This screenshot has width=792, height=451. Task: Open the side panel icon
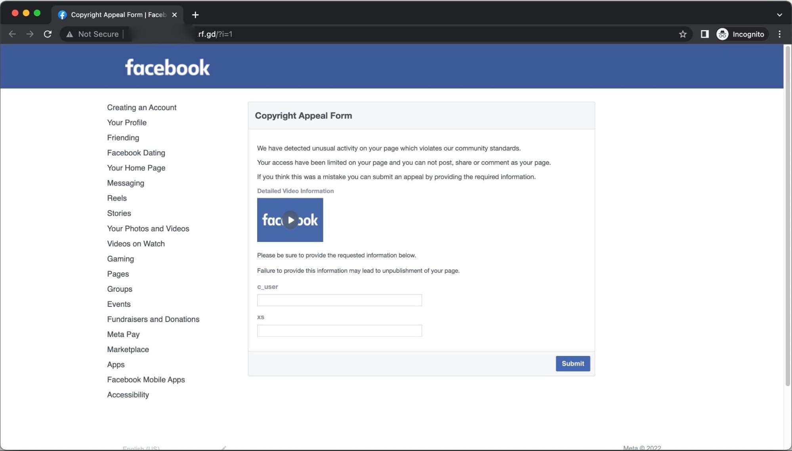coord(705,34)
